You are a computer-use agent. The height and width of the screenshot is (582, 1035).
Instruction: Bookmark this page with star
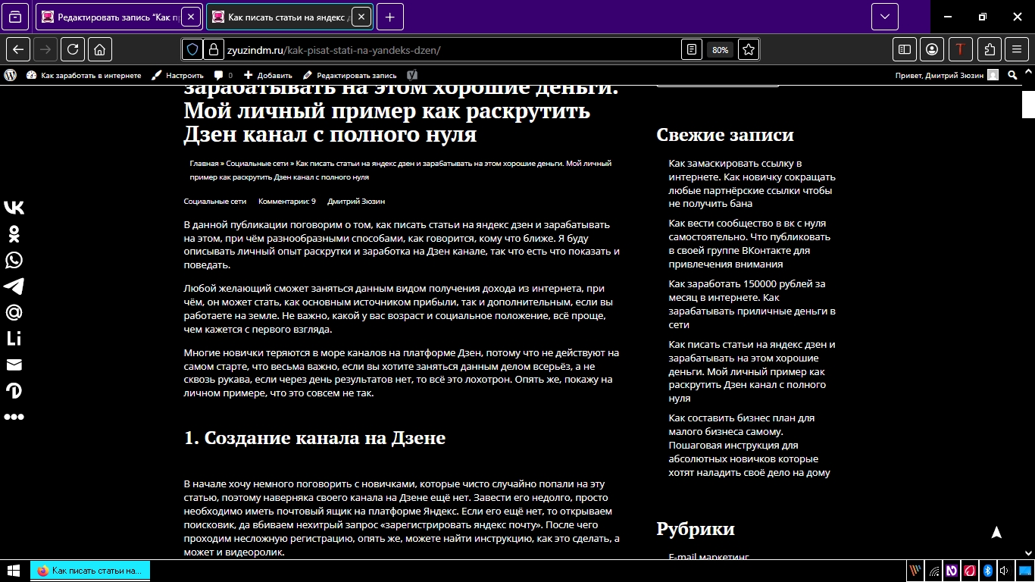click(x=749, y=49)
